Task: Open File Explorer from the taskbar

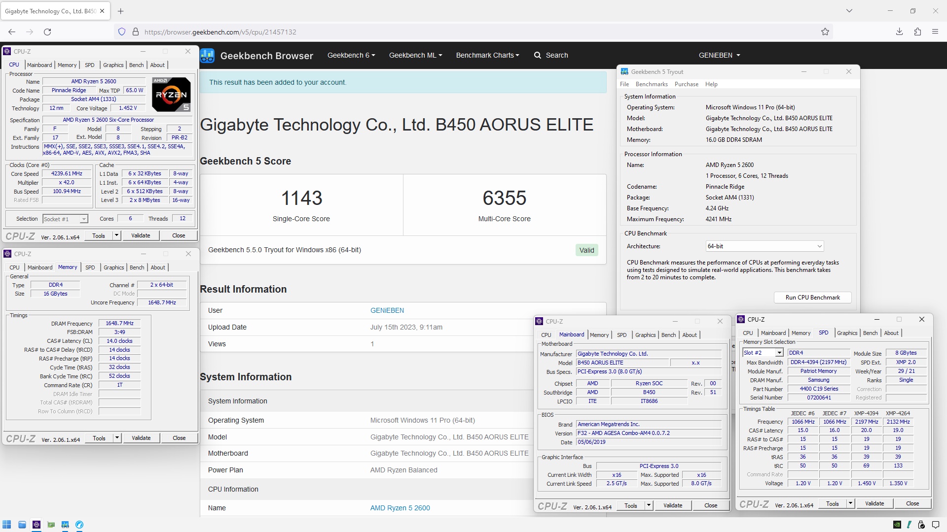Action: coord(22,525)
